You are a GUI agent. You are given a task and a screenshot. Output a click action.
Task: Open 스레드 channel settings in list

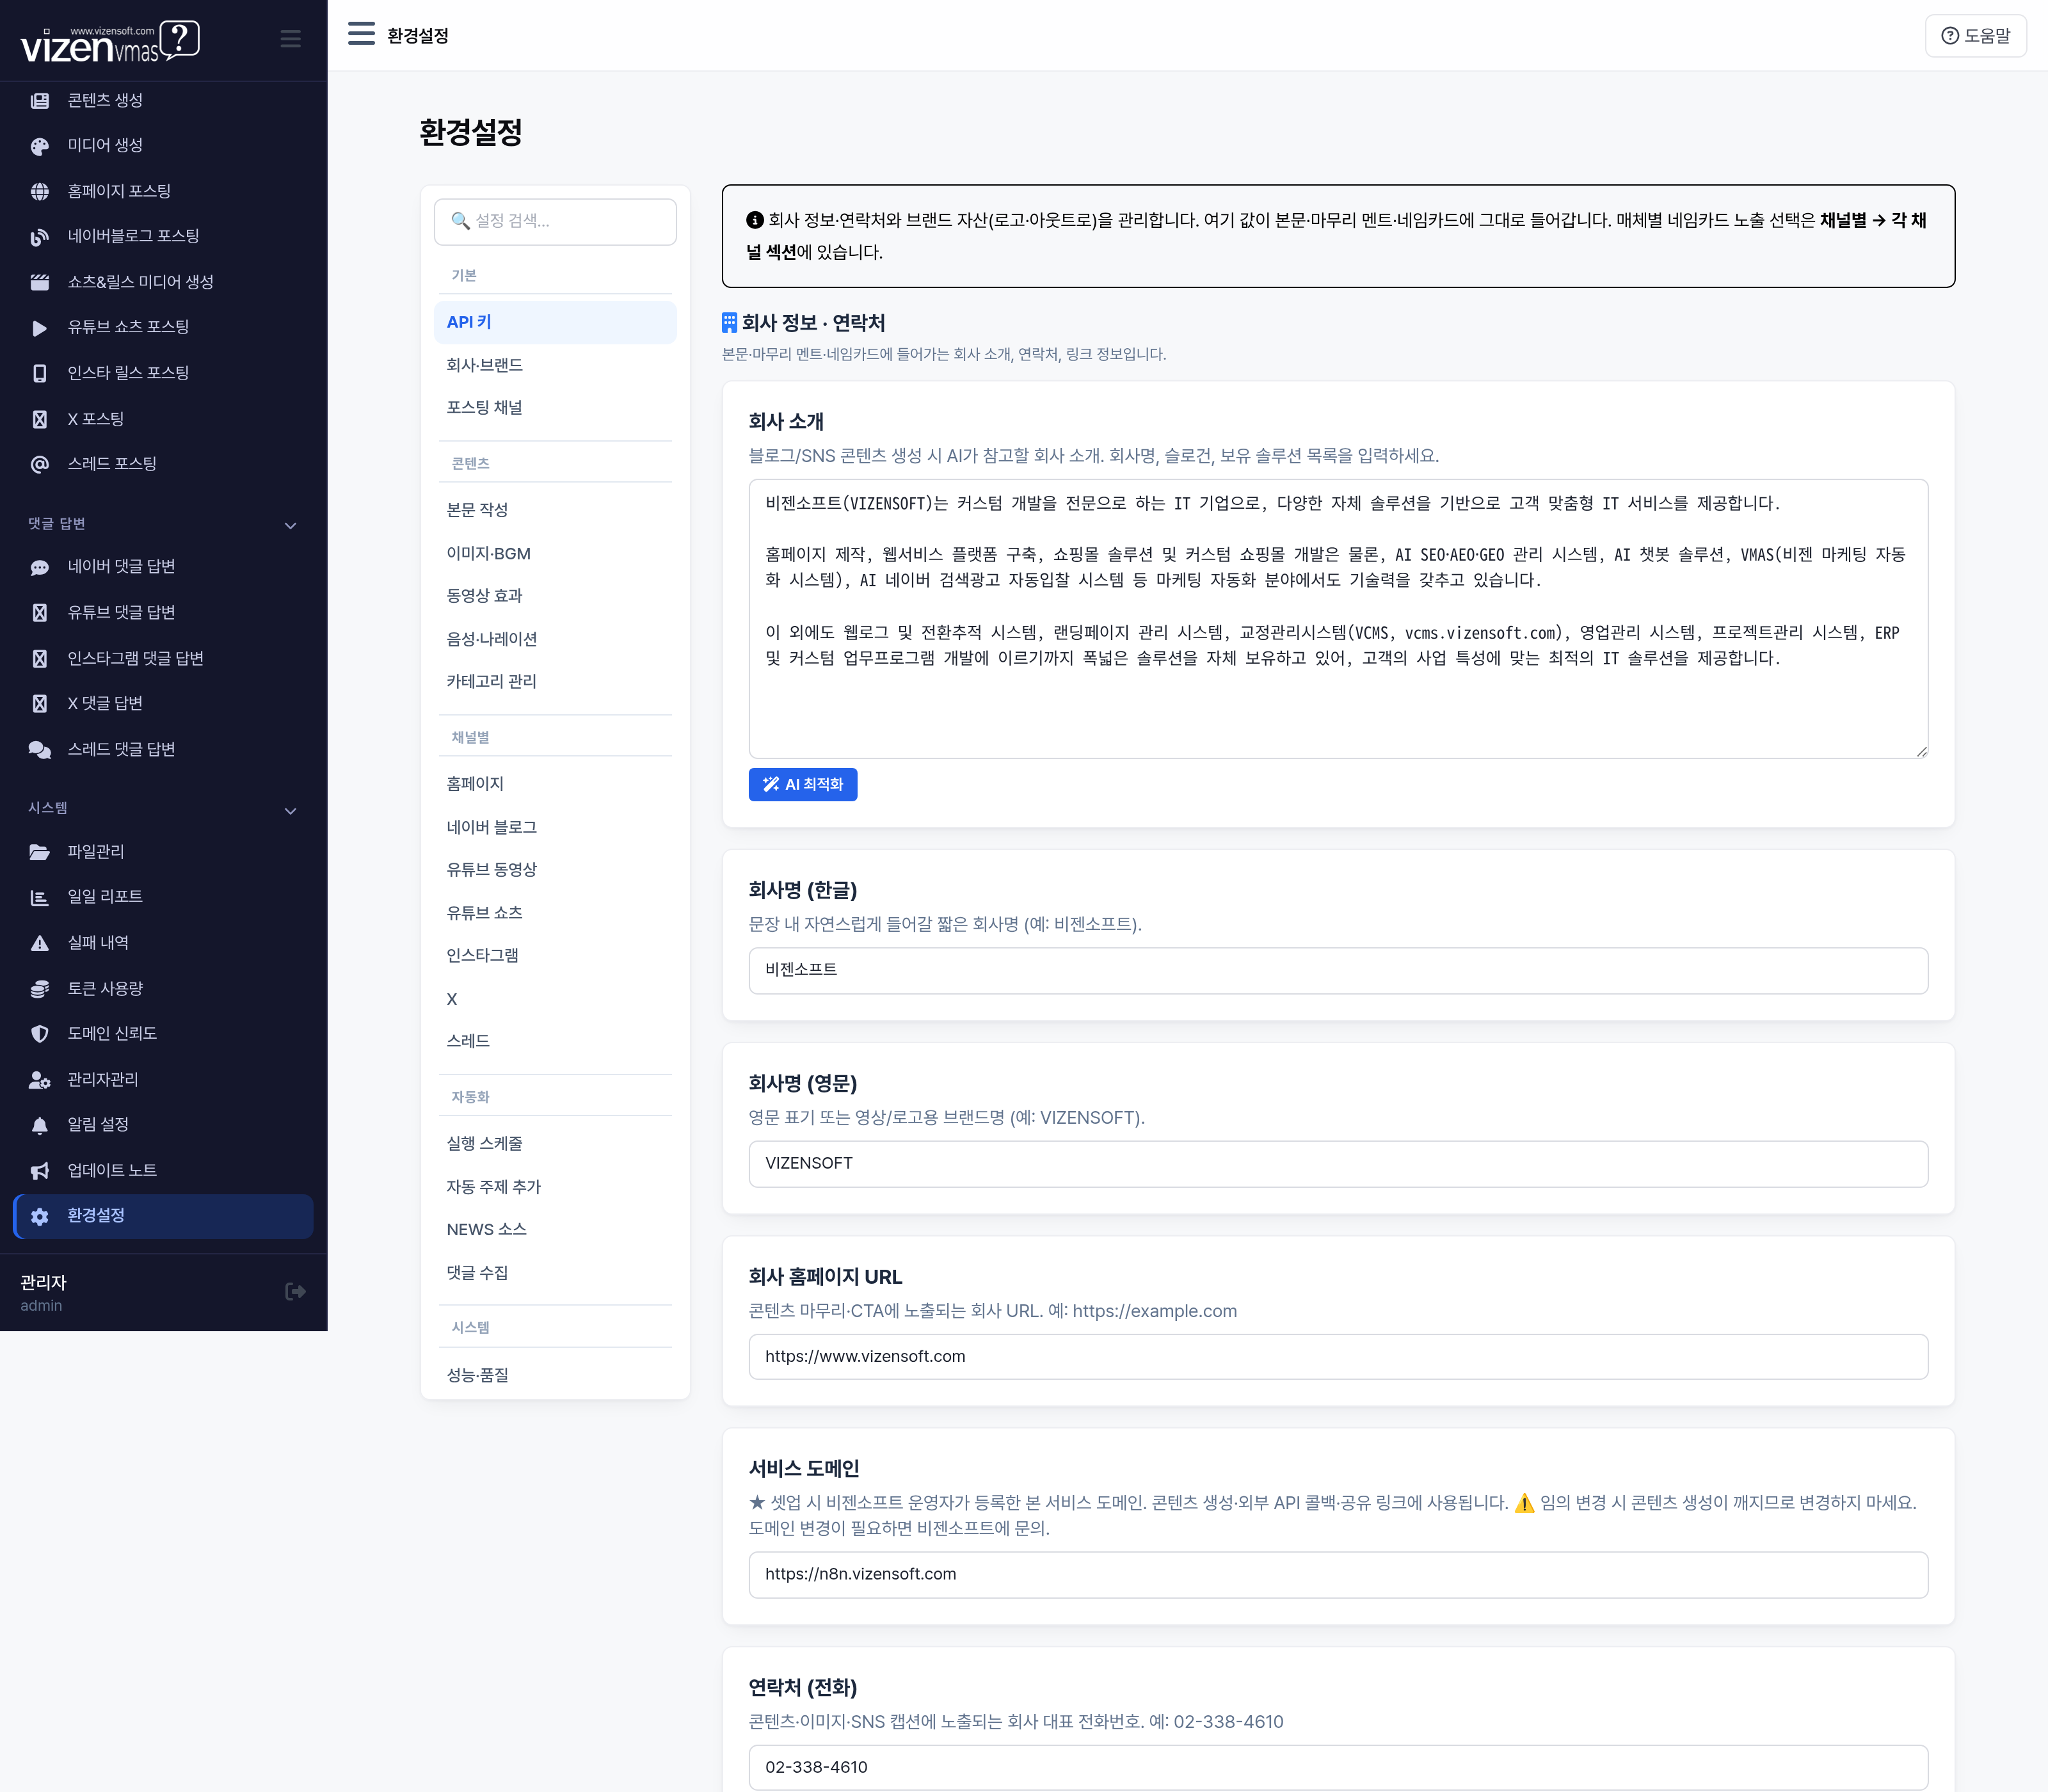(555, 1041)
